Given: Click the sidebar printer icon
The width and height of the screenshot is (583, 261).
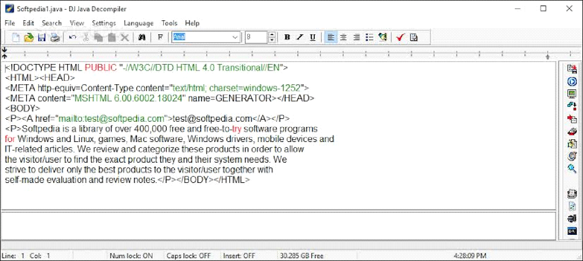Looking at the screenshot, I should 572,193.
